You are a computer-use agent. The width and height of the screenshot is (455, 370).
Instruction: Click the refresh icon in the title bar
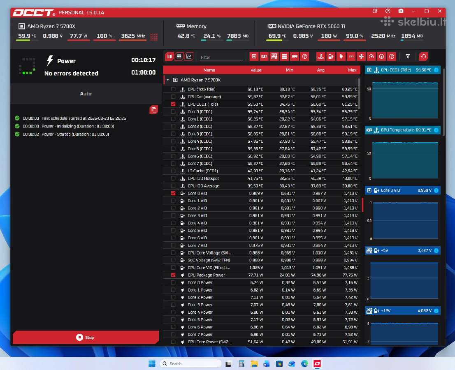(375, 11)
